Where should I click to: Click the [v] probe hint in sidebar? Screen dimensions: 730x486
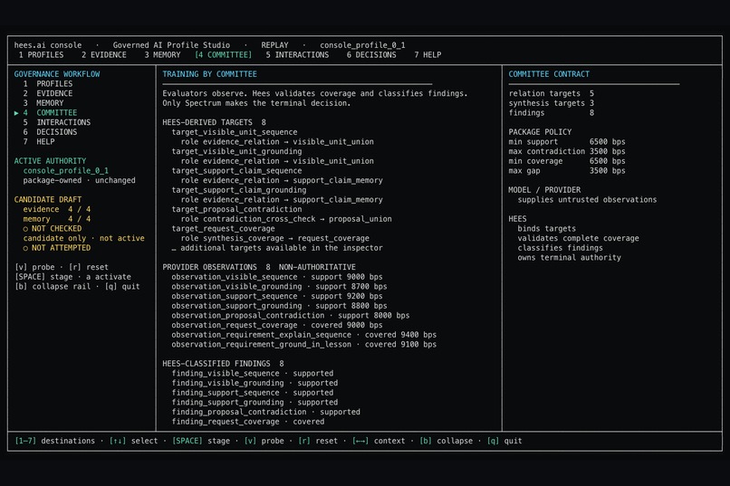(34, 267)
